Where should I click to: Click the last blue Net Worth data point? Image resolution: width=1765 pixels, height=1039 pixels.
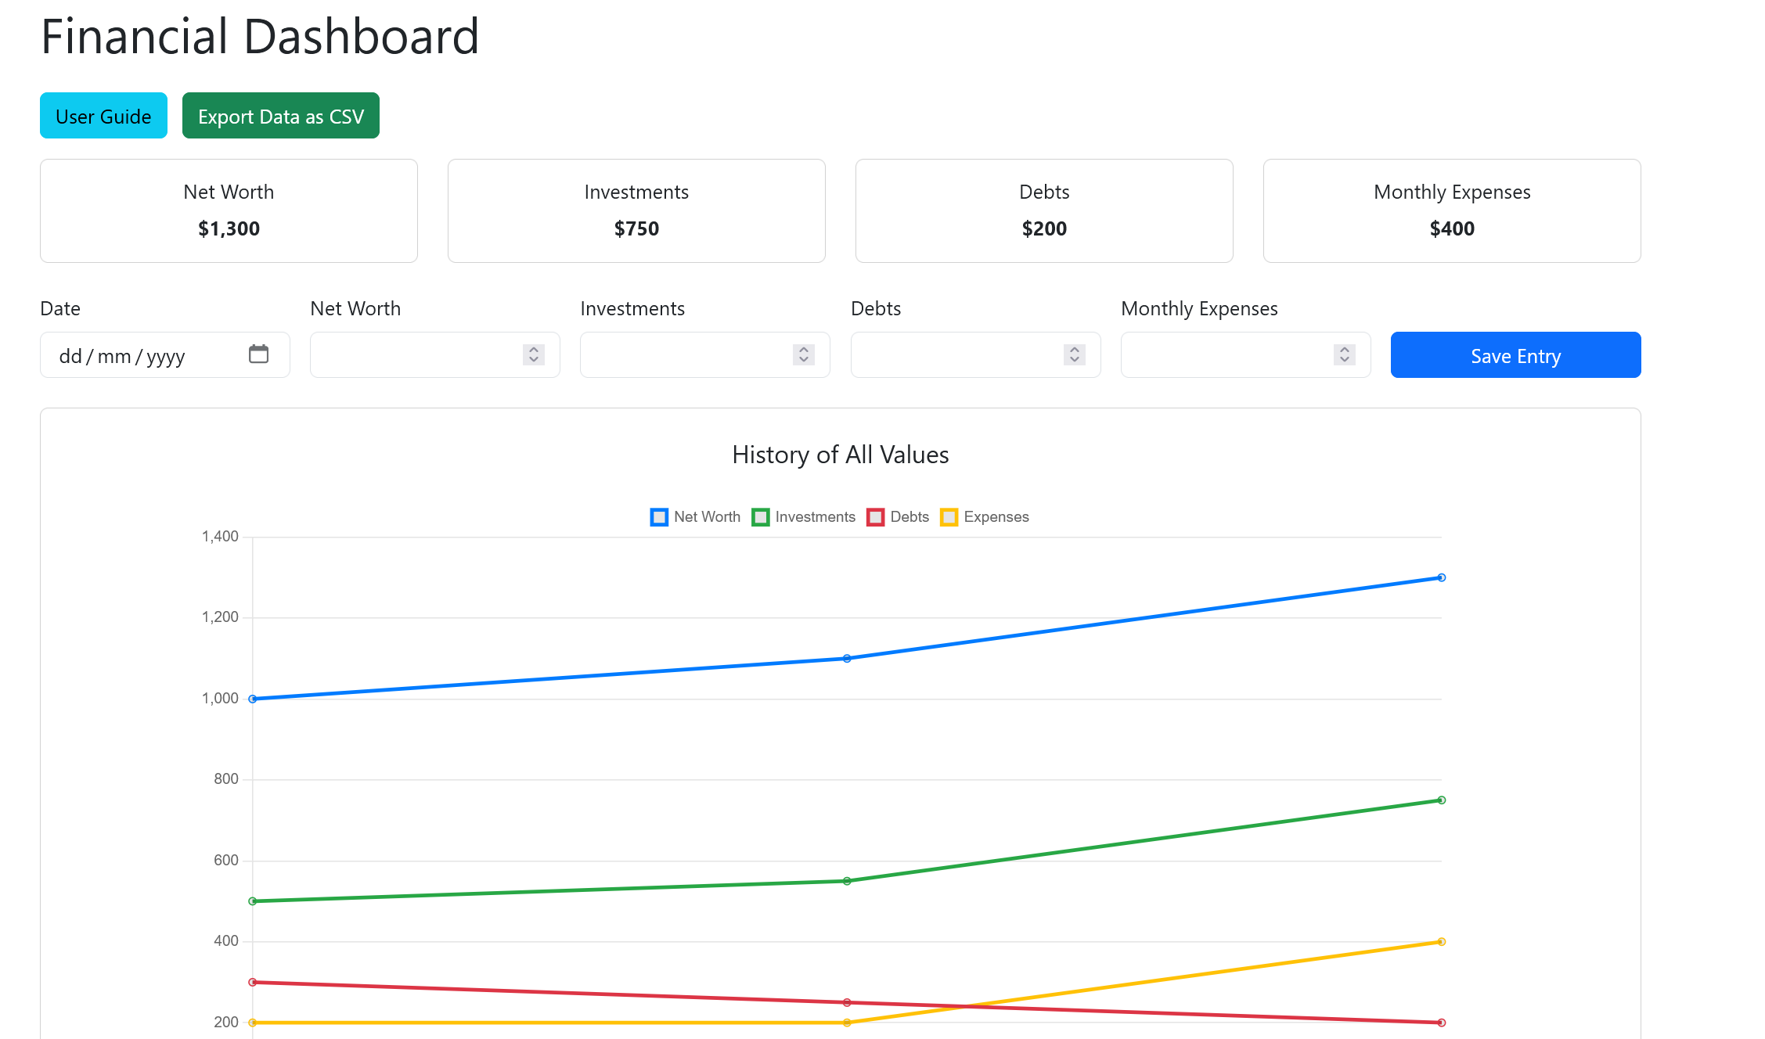pos(1441,578)
